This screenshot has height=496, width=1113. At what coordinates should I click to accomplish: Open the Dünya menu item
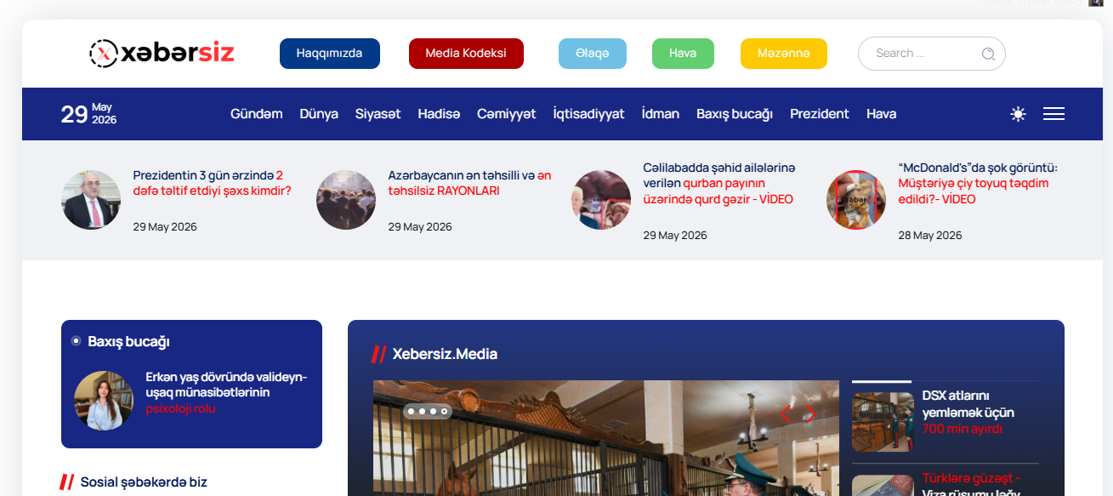pos(319,114)
